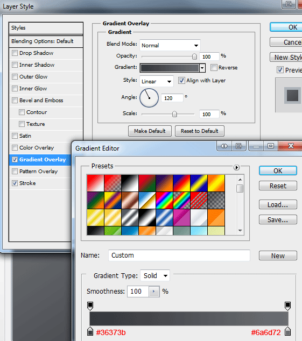302x341 pixels.
Task: Toggle the Reverse gradient checkbox
Action: pos(214,67)
